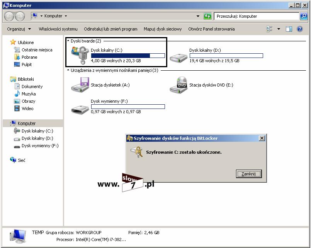This screenshot has height=248, width=311.
Task: Click the 'Pamięć: 2,46 GB' entry
Action: point(144,233)
